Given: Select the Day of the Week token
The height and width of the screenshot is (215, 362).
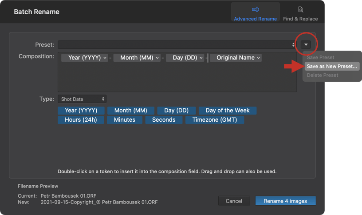Looking at the screenshot, I should (228, 111).
